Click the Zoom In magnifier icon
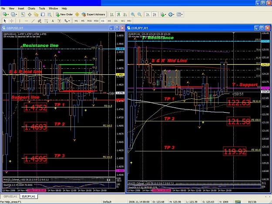 [x=133, y=14]
